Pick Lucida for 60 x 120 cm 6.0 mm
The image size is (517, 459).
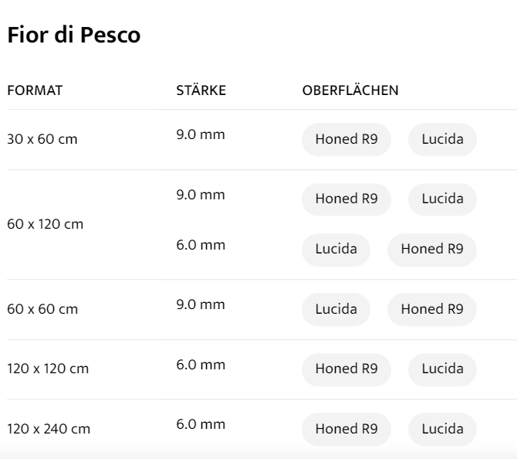point(336,250)
